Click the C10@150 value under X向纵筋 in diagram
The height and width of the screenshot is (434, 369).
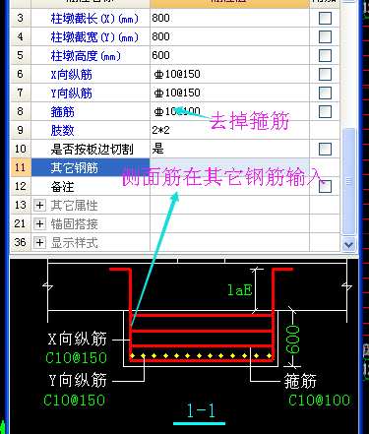pos(76,357)
